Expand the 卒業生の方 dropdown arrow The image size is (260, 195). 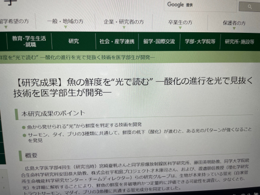point(180,28)
